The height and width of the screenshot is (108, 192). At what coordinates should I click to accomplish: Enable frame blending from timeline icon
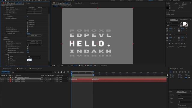point(61,72)
